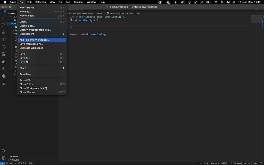The width and height of the screenshot is (264, 165).
Task: Select JavaScript language mode in status bar
Action: [241, 163]
